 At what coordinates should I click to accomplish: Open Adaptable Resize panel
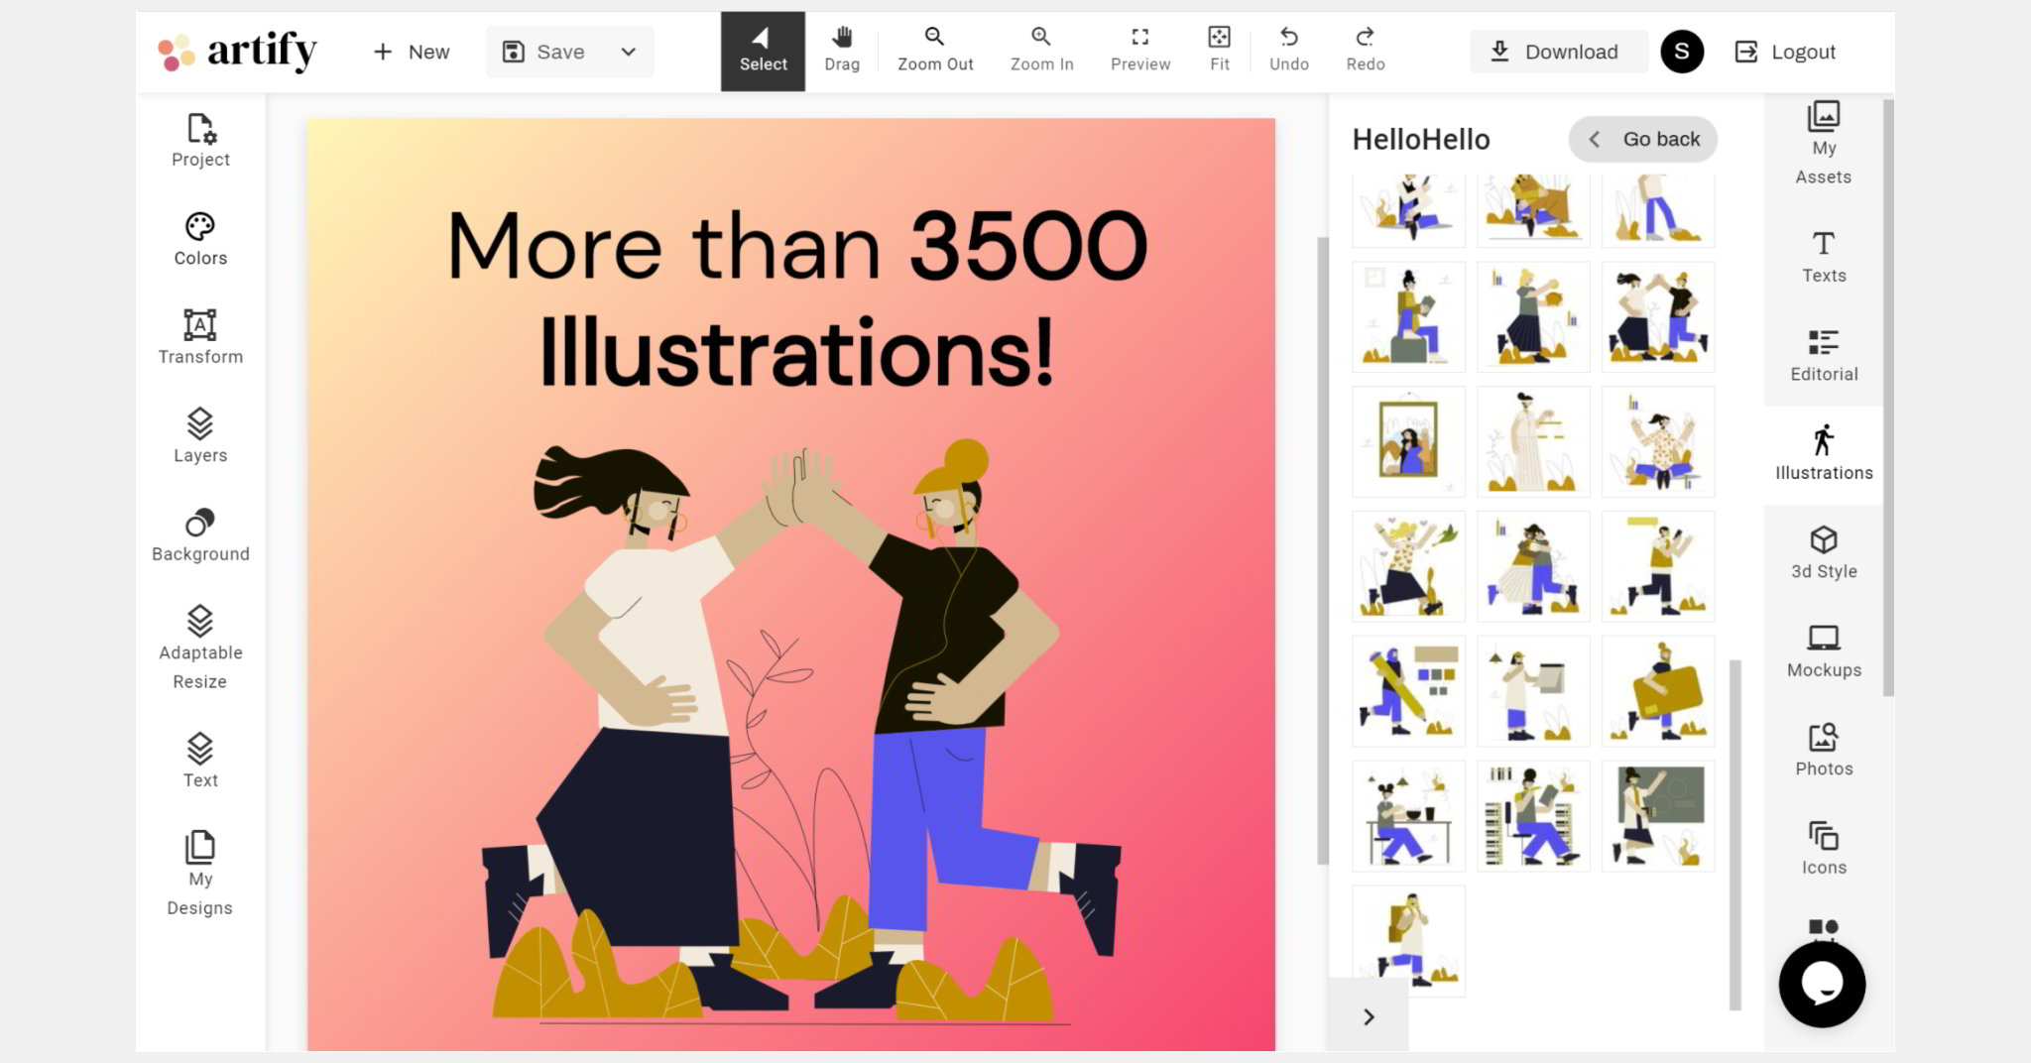click(200, 648)
